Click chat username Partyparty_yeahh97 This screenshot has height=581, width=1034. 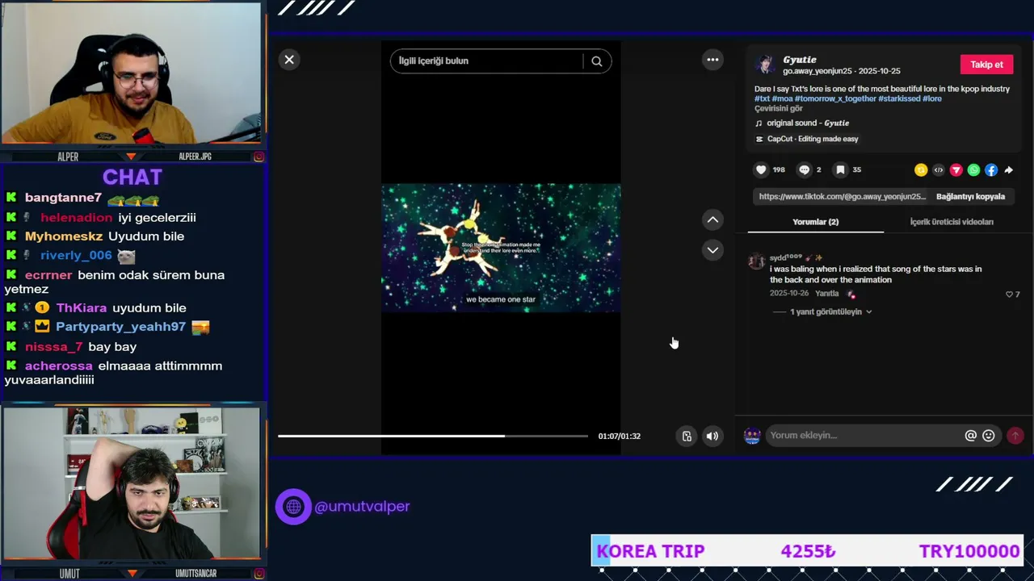pos(120,328)
